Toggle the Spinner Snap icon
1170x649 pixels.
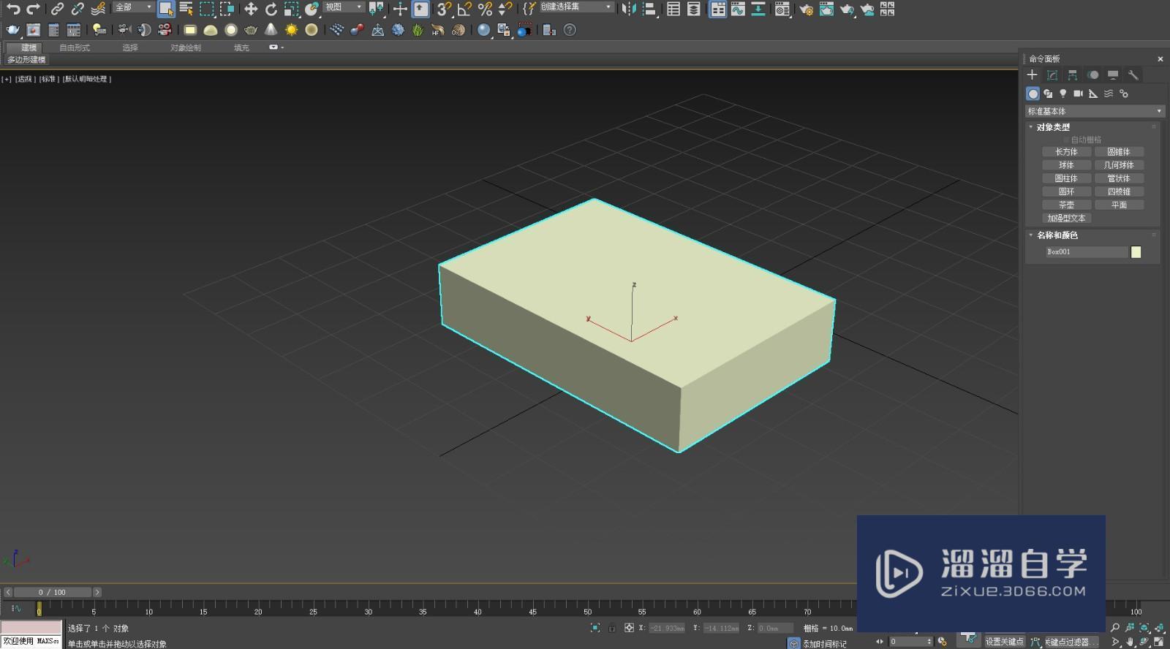(505, 9)
